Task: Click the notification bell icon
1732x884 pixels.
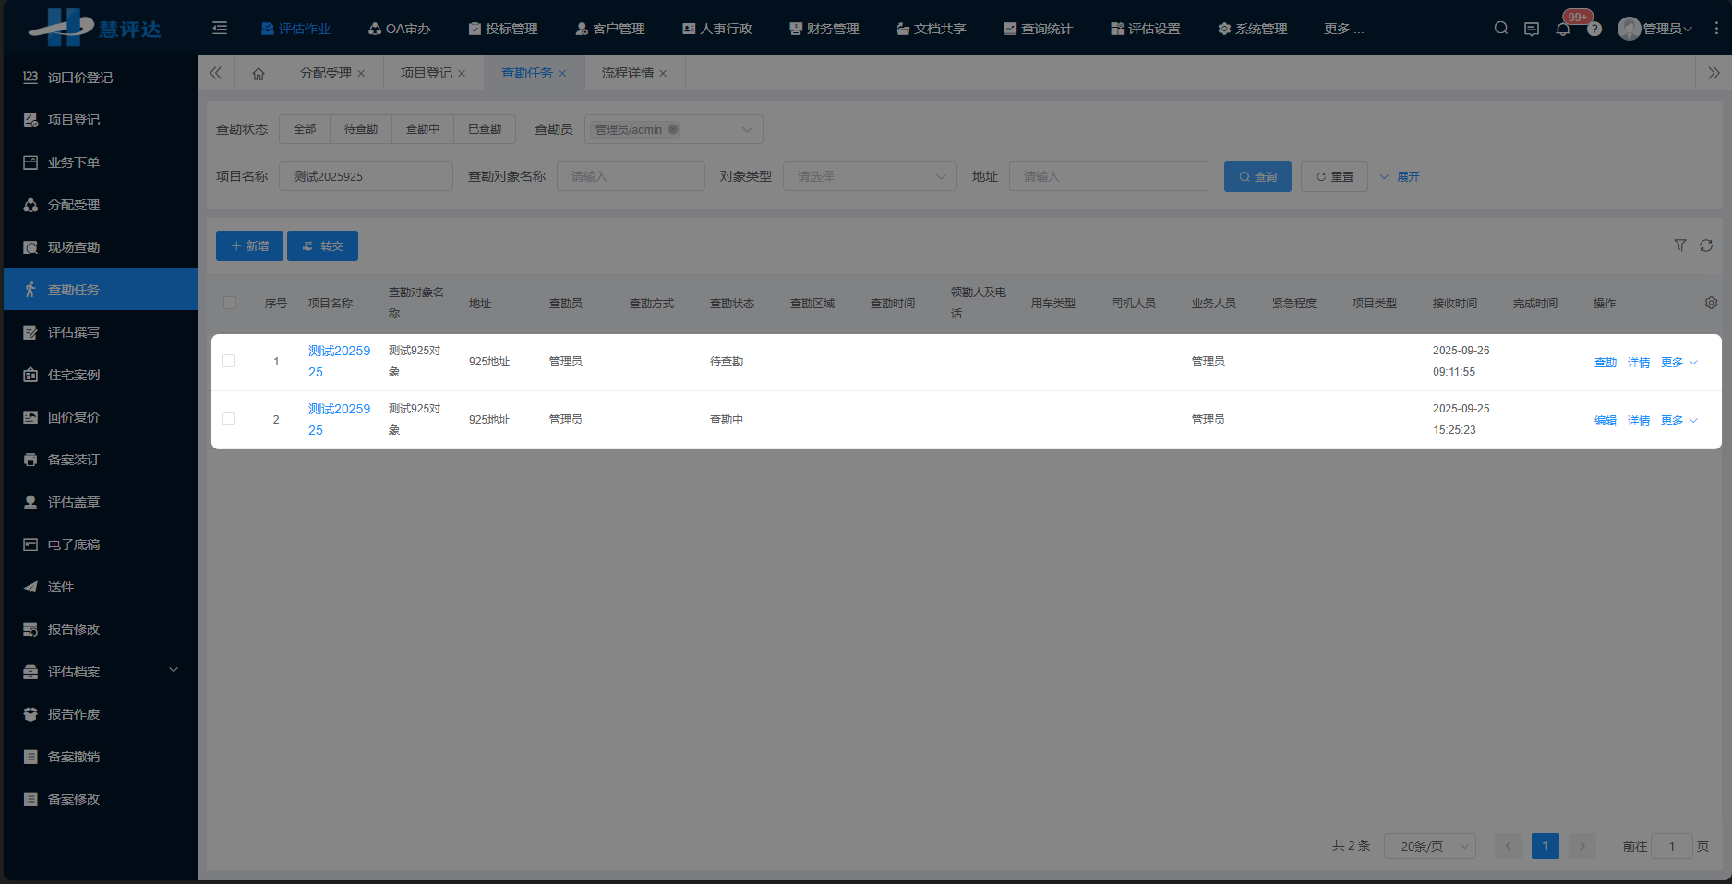Action: pos(1563,29)
